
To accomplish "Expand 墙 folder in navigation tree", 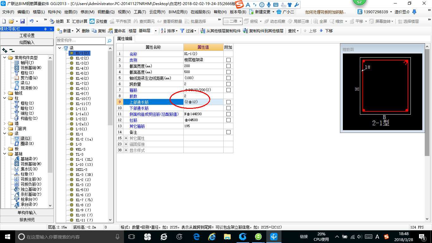I will tap(4, 123).
